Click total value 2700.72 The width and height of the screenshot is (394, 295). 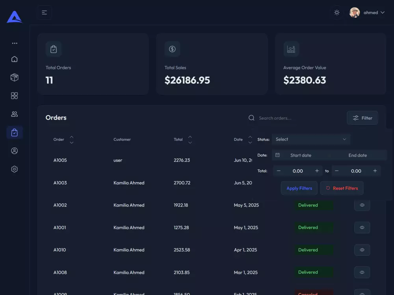point(182,183)
